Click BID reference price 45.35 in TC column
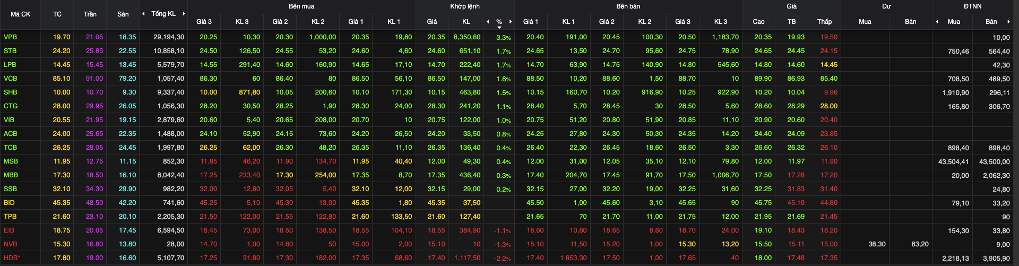1019x266 pixels. [x=62, y=203]
